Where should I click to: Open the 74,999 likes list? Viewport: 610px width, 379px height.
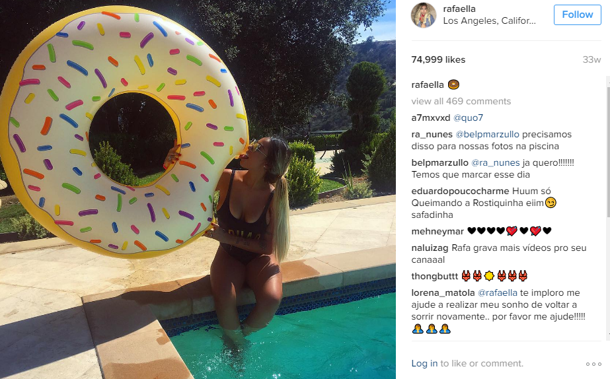coord(438,59)
